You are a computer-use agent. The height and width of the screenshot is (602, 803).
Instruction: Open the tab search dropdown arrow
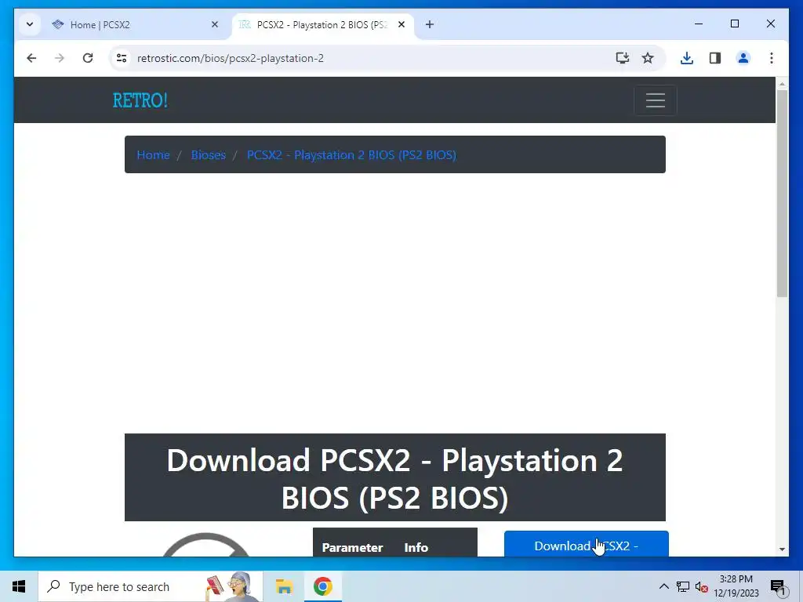coord(30,24)
